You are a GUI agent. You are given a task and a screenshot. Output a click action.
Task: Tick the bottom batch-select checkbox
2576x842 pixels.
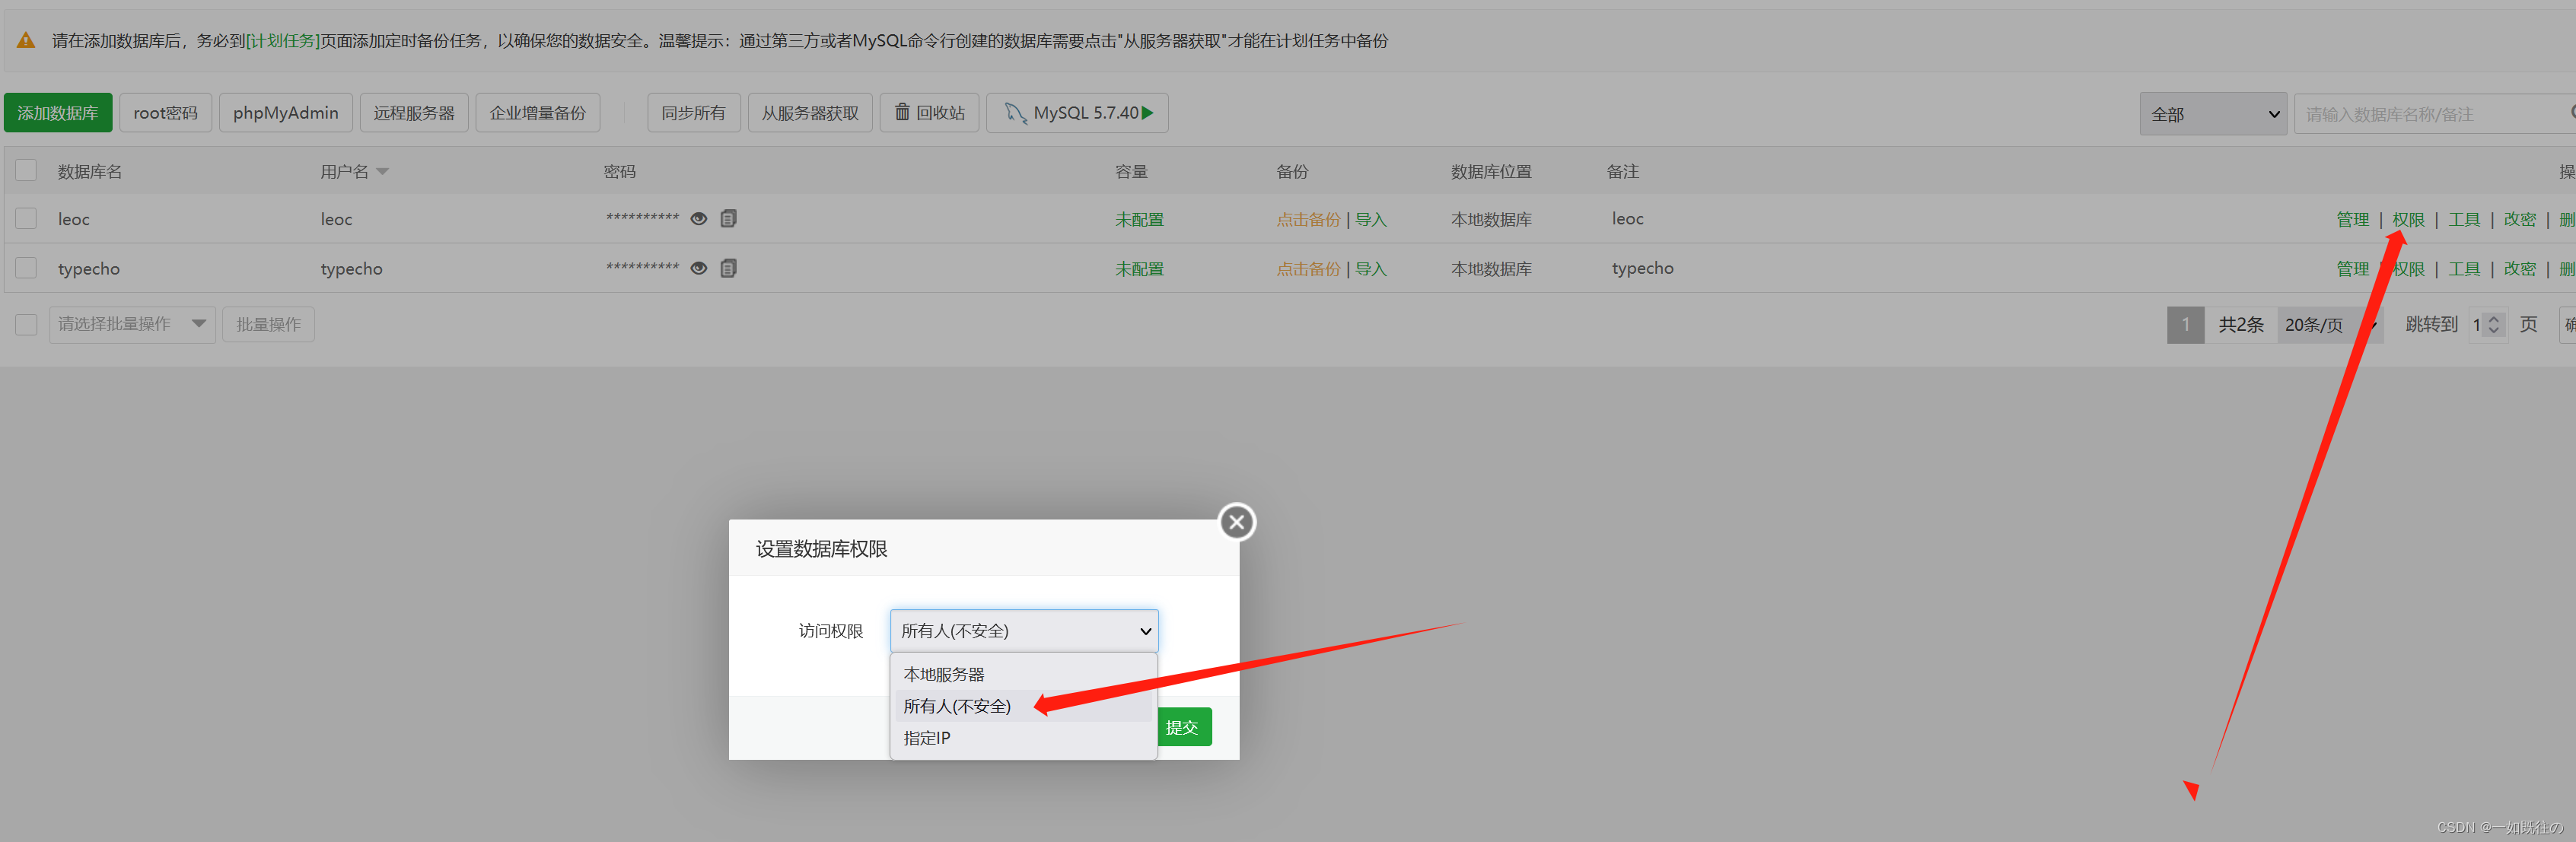coord(26,324)
